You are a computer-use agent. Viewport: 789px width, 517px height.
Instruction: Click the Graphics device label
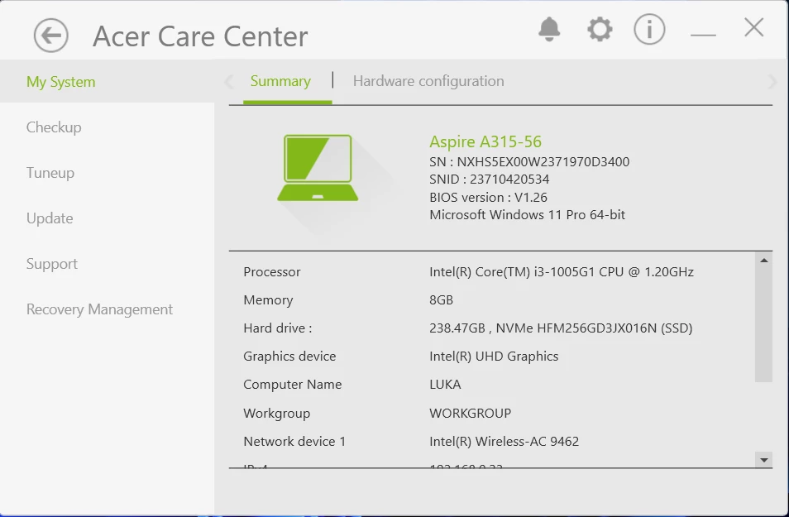click(289, 357)
